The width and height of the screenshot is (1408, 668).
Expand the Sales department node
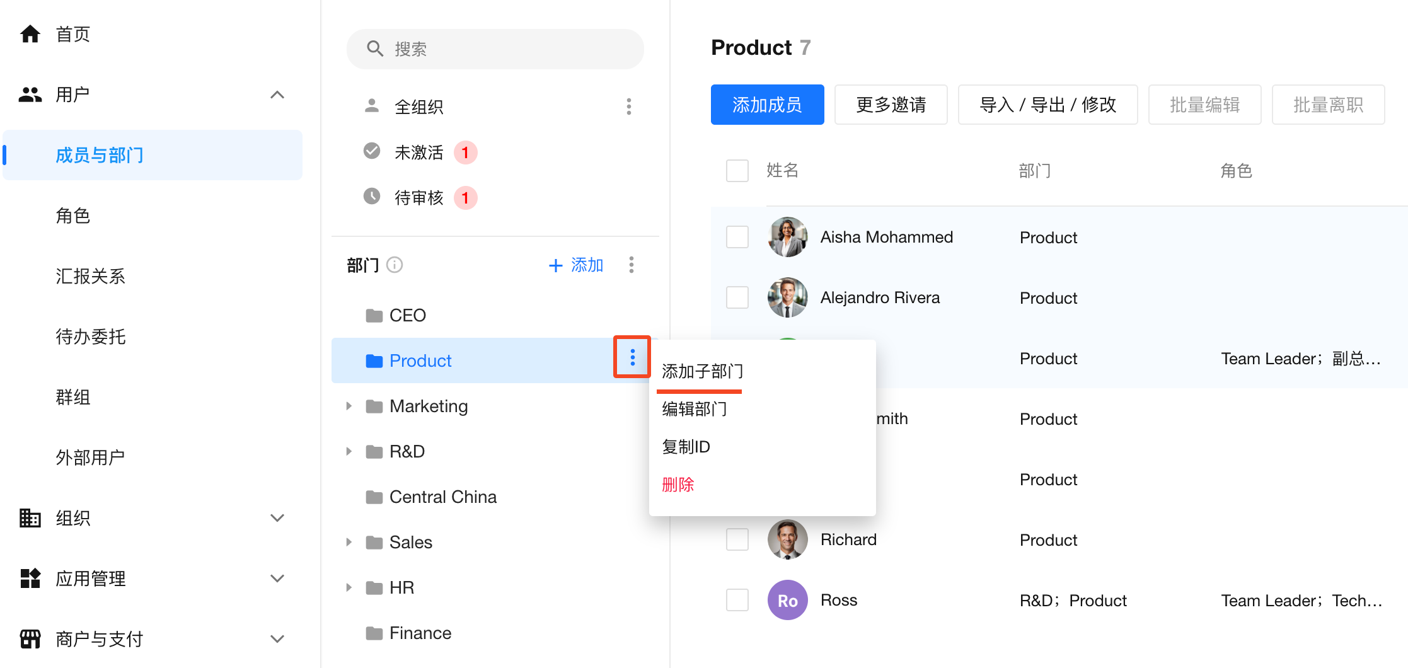pyautogui.click(x=349, y=542)
